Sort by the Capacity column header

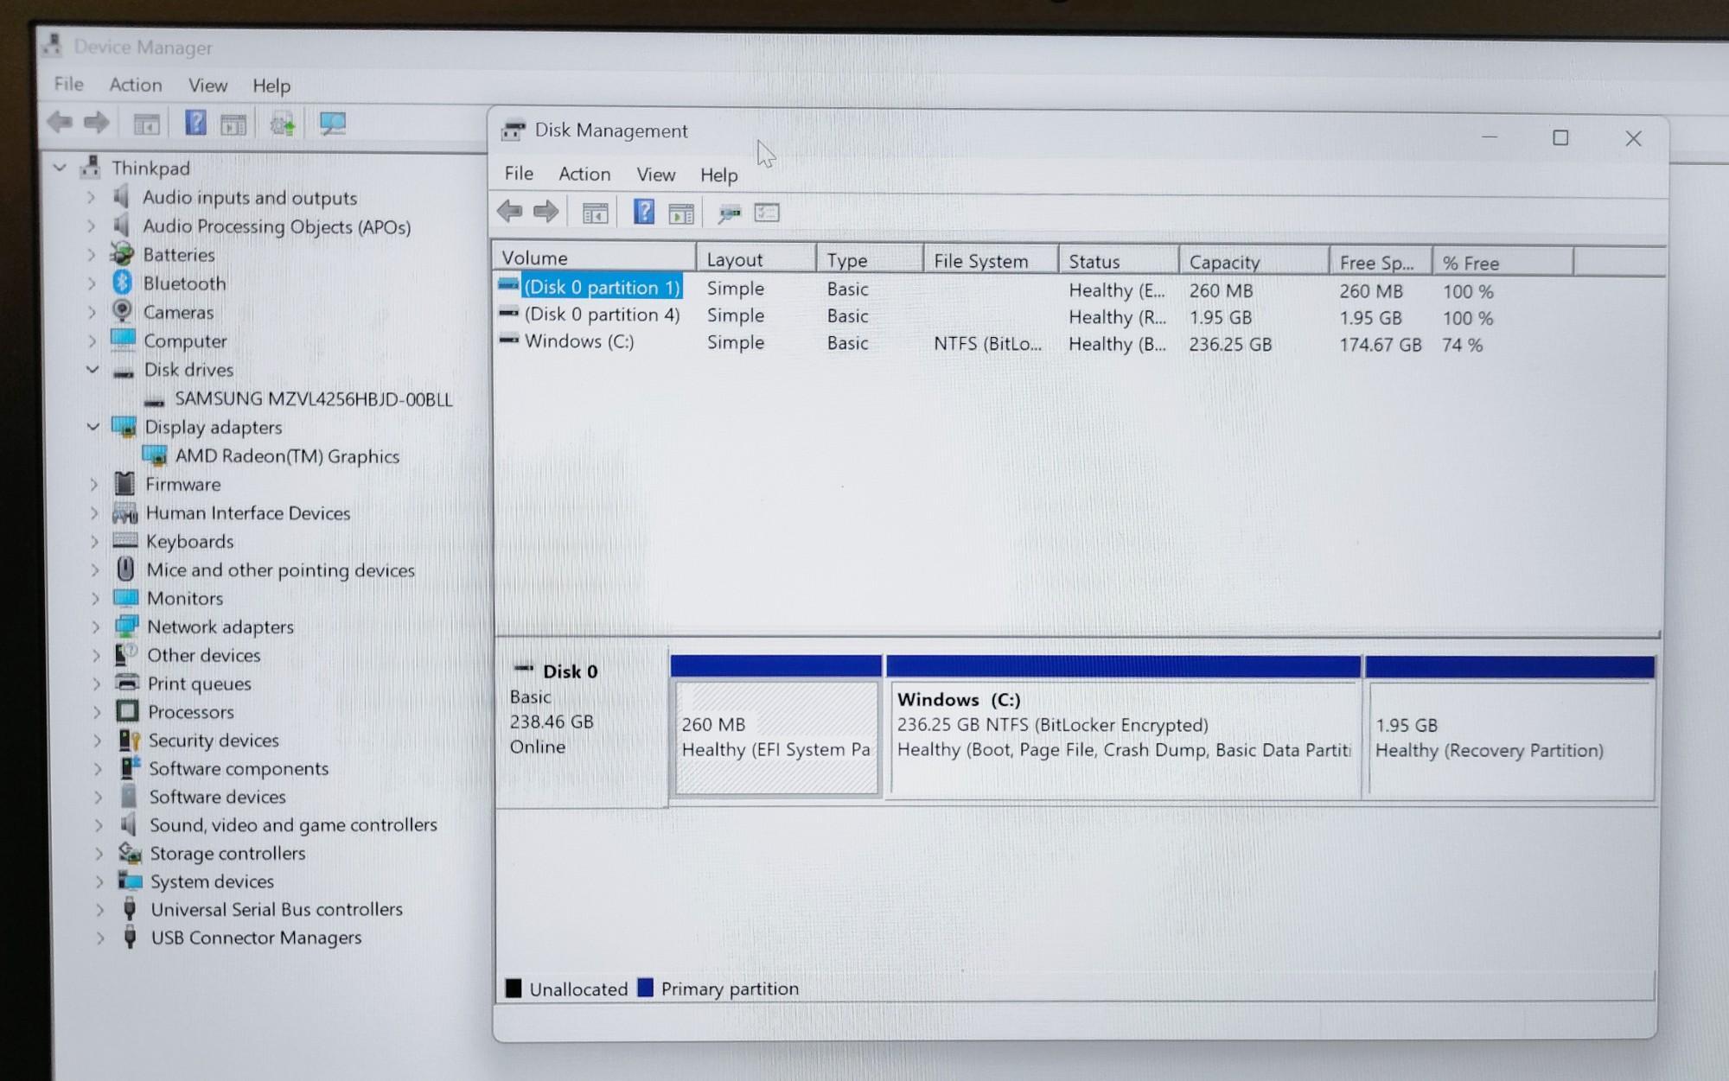click(x=1254, y=262)
